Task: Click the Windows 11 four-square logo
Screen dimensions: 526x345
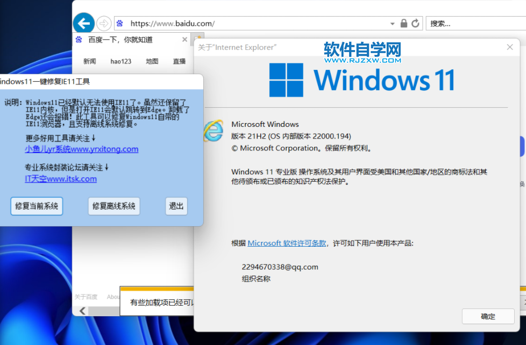Action: point(287,80)
